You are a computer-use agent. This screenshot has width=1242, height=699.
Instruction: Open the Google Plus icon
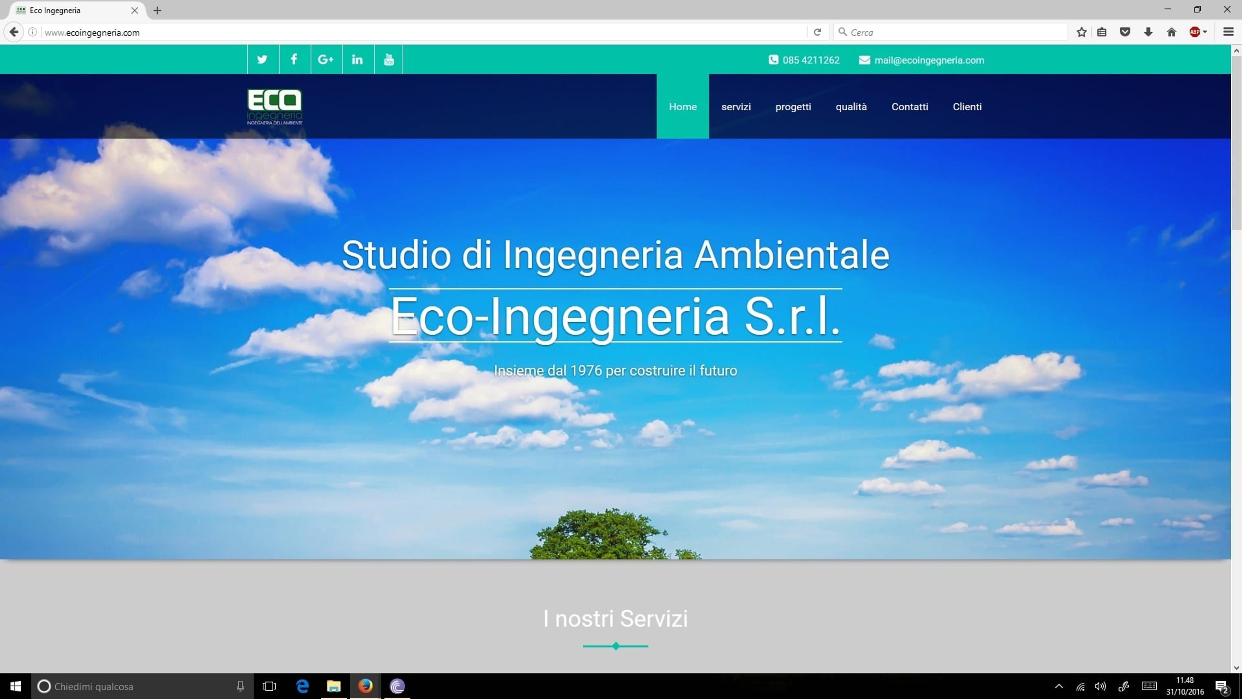[x=326, y=59]
